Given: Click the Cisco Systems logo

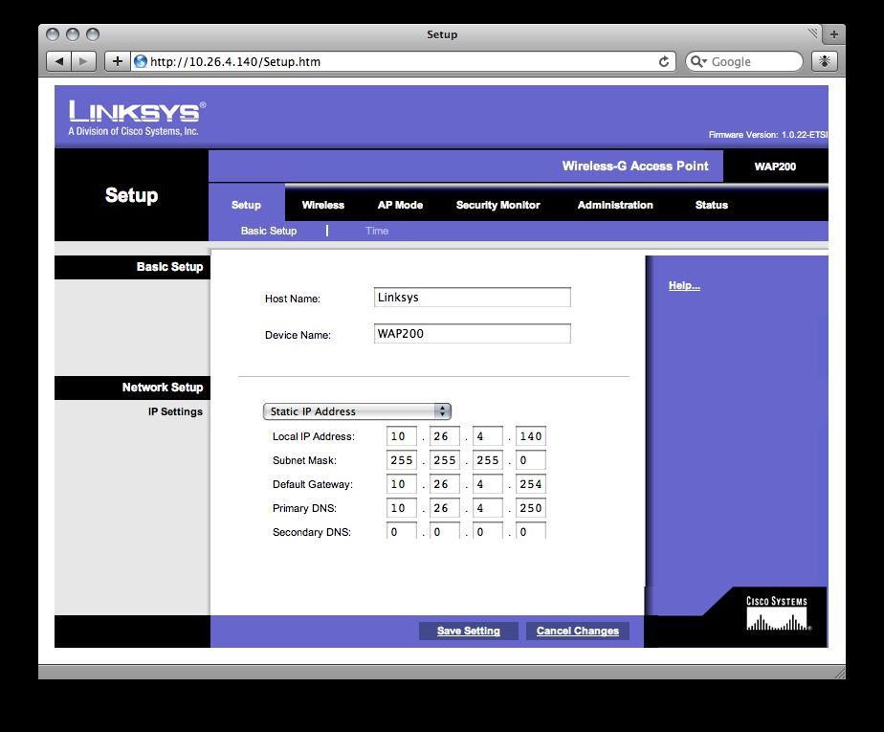Looking at the screenshot, I should 778,615.
